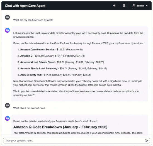
Task: Click the admin user profile icon
Action: 134,6
